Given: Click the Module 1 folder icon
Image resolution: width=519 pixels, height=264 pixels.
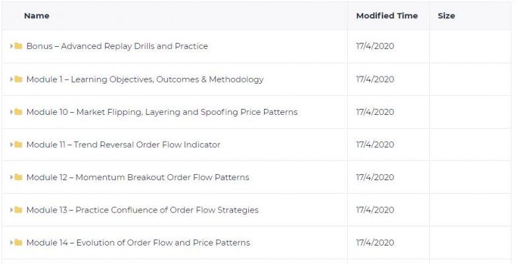Looking at the screenshot, I should [18, 79].
